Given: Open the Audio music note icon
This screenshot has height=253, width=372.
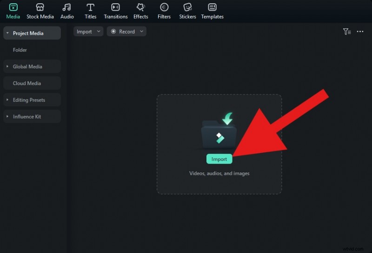Looking at the screenshot, I should 66,7.
